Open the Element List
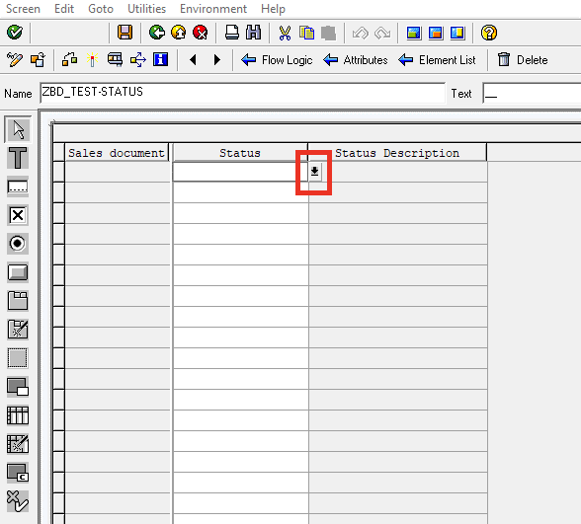This screenshot has width=581, height=524. pyautogui.click(x=437, y=60)
